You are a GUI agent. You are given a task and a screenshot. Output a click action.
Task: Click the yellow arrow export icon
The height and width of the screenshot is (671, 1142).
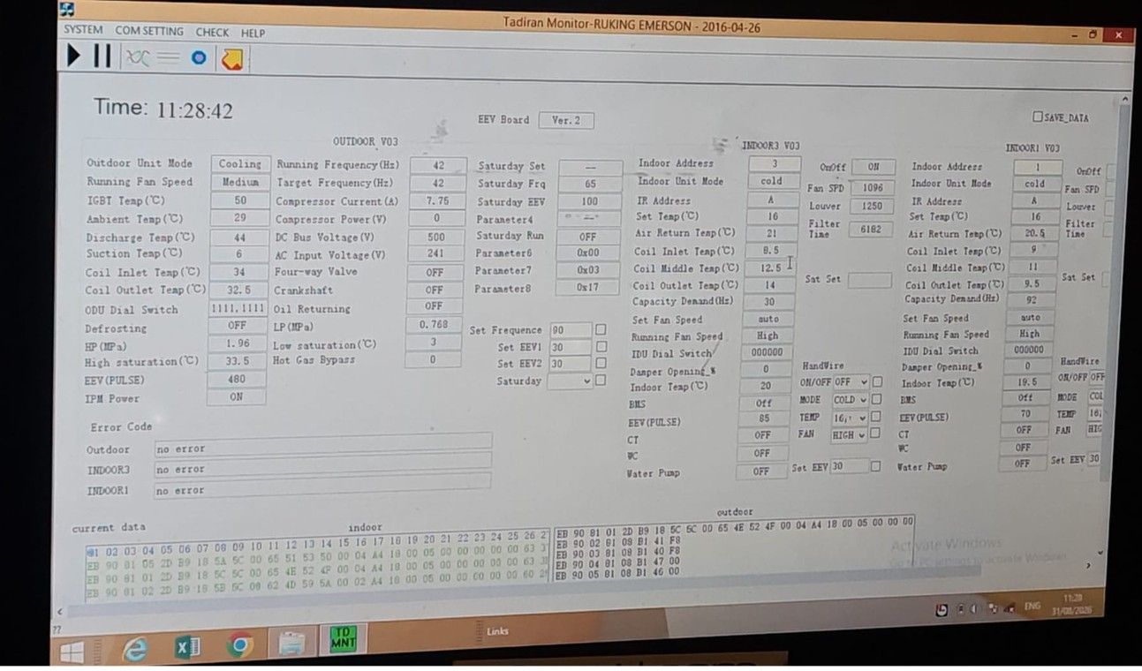233,58
